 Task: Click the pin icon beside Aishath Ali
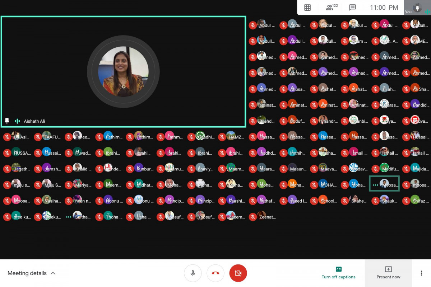coord(7,121)
